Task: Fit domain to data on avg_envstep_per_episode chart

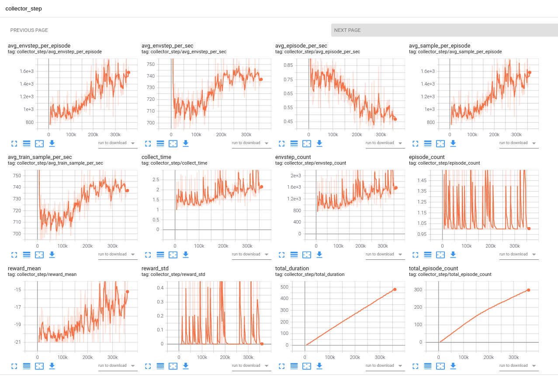Action: (39, 143)
